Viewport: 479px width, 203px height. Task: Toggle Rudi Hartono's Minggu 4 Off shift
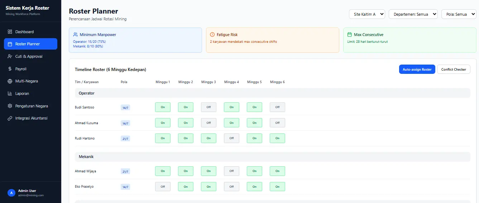[231, 138]
